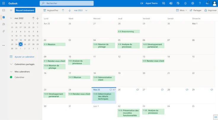
Task: Click Partager button
Action: click(x=195, y=10)
